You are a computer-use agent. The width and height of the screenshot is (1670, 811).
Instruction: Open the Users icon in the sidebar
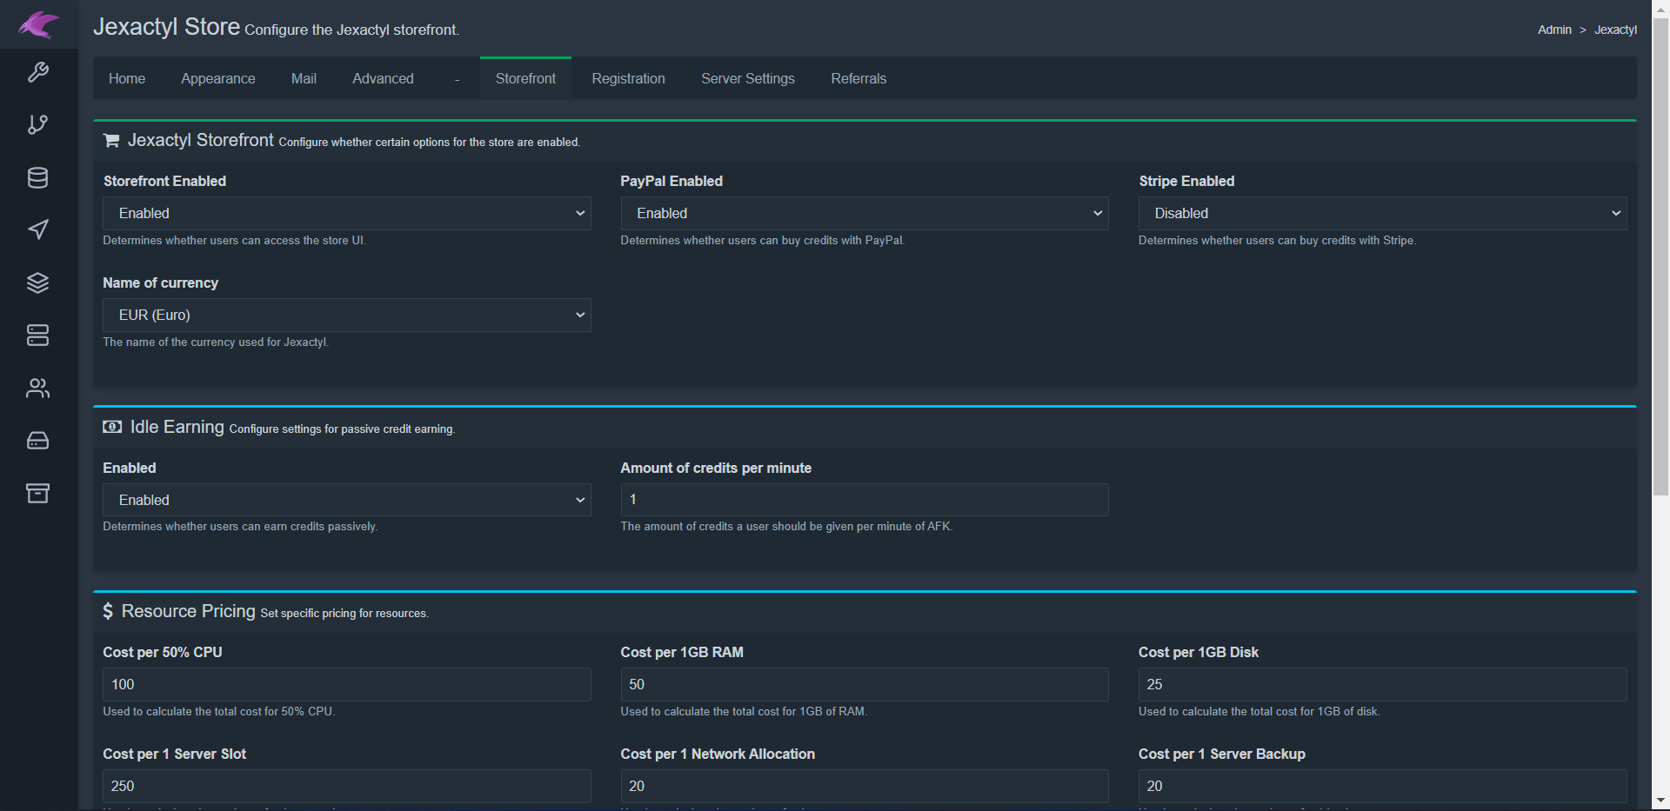[38, 388]
